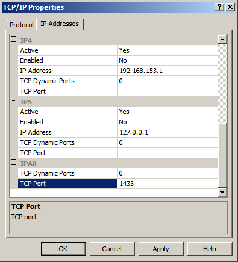Click the IPAll TCP Port value 1433

pos(168,184)
